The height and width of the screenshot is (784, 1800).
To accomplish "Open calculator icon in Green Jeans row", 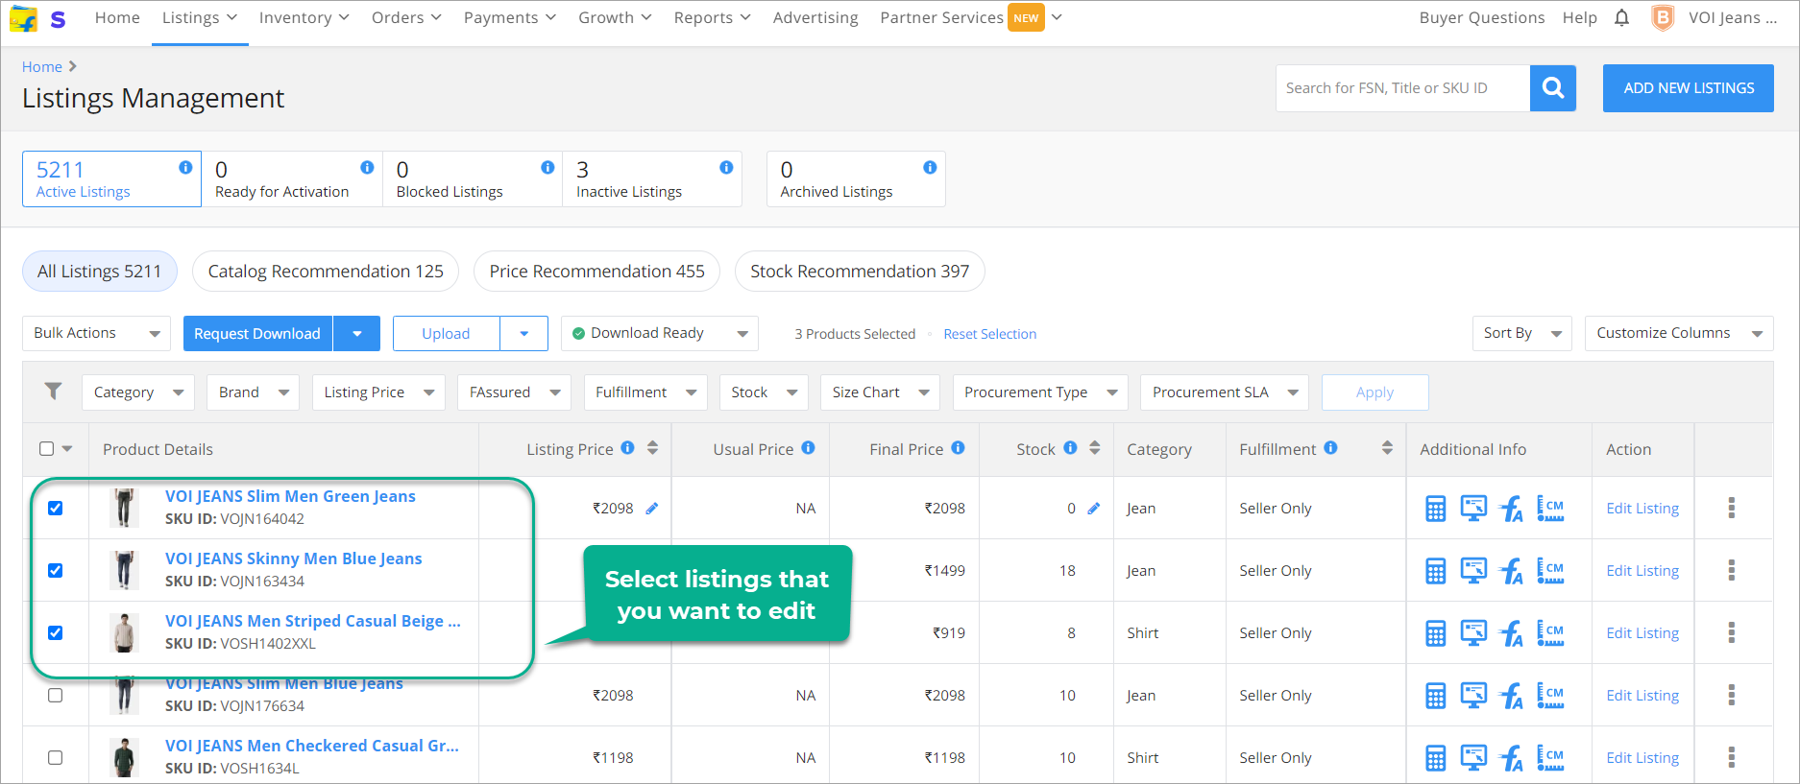I will 1435,509.
